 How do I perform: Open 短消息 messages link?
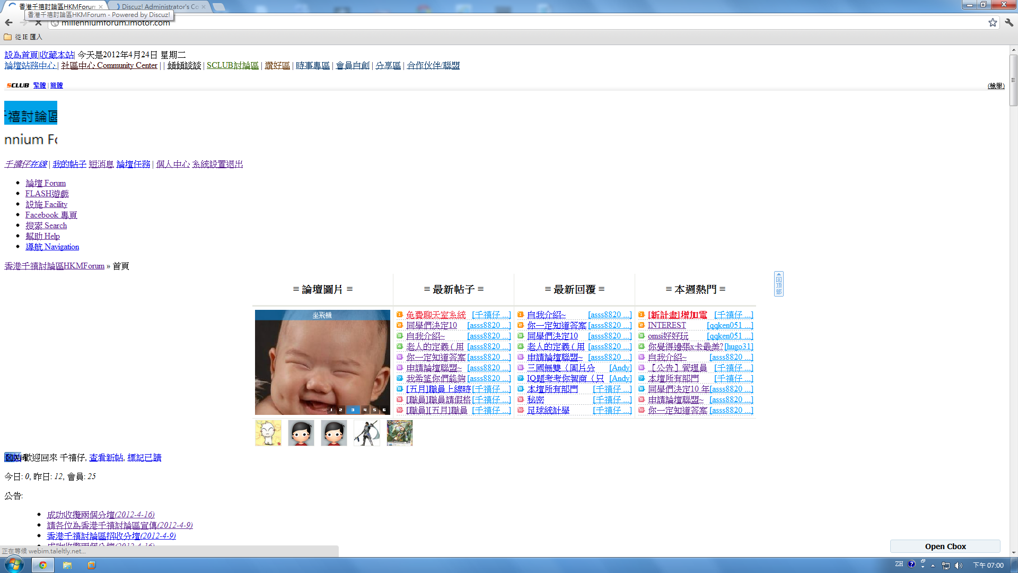point(101,164)
